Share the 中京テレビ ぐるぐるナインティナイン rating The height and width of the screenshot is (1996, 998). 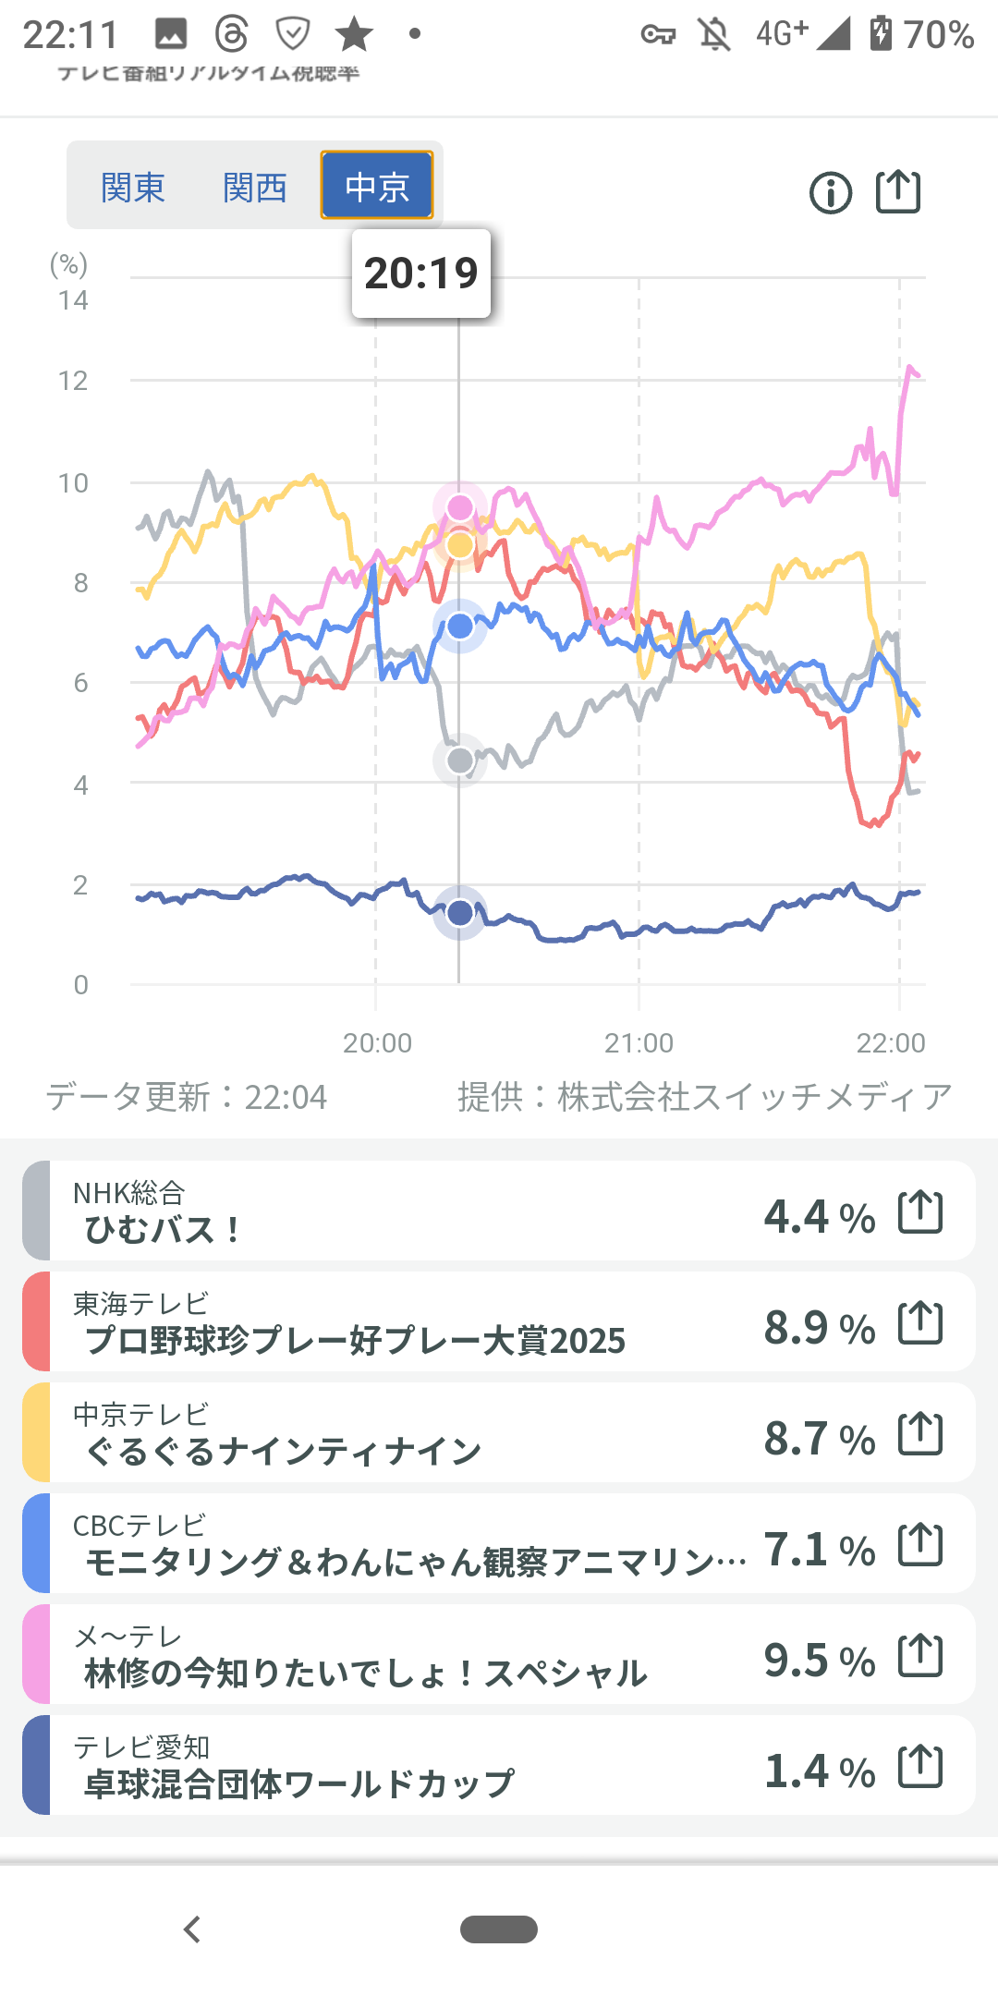coord(920,1434)
